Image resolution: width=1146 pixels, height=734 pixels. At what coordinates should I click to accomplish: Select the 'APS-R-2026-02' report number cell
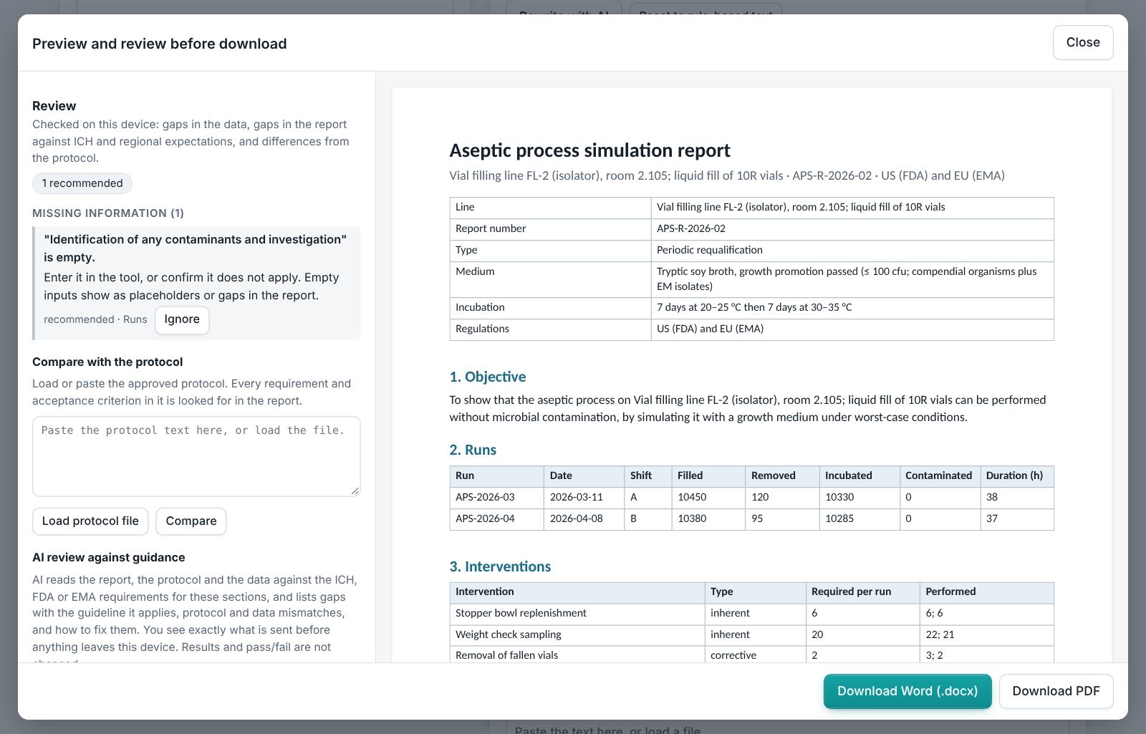coord(852,229)
